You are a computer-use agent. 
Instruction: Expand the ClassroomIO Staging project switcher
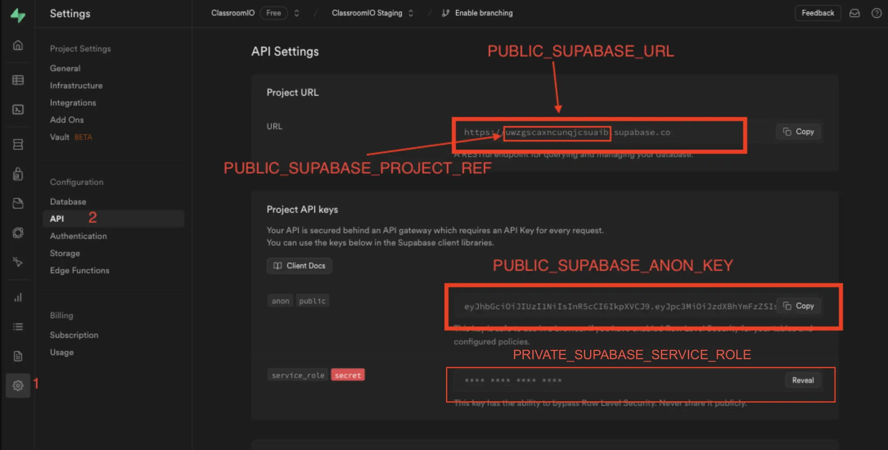coord(411,13)
